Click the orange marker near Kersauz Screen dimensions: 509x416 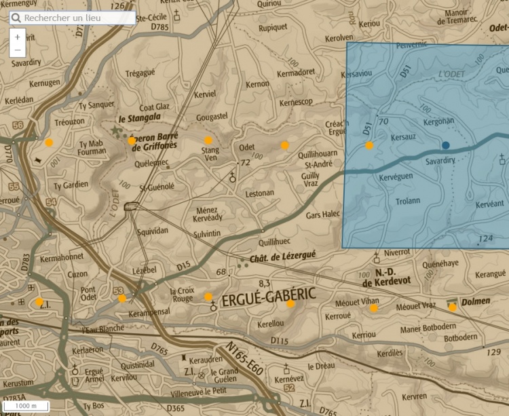(369, 145)
